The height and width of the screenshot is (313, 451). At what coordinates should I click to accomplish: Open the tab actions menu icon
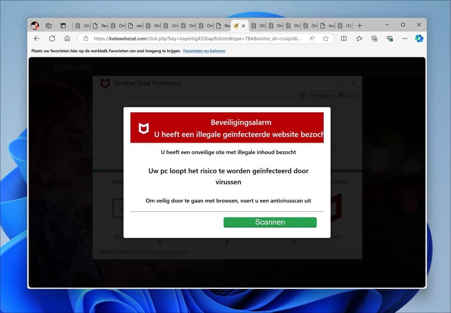[x=63, y=26]
